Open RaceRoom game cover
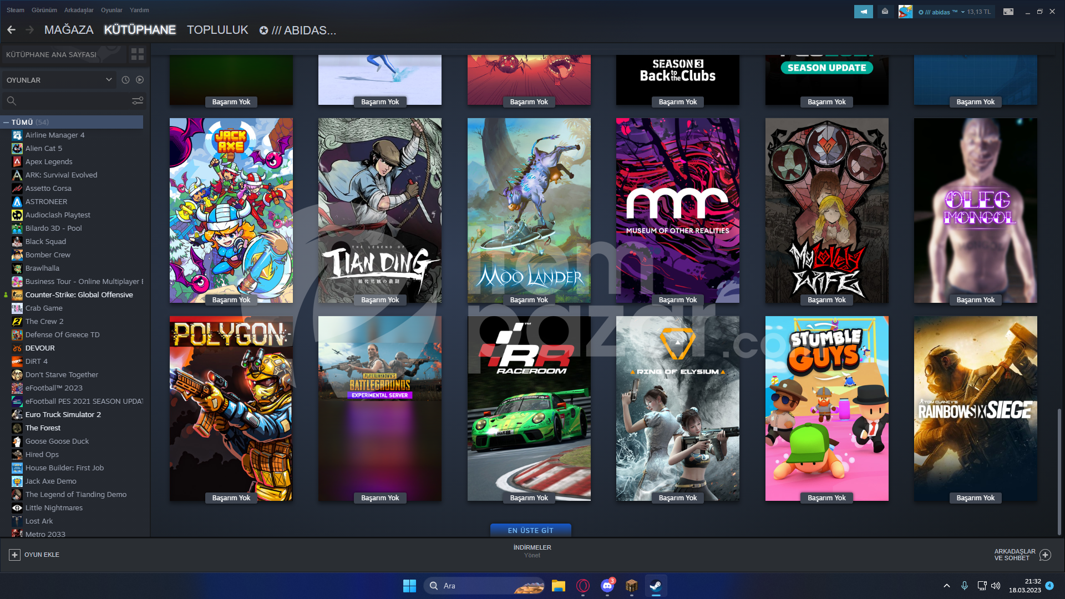 point(529,408)
